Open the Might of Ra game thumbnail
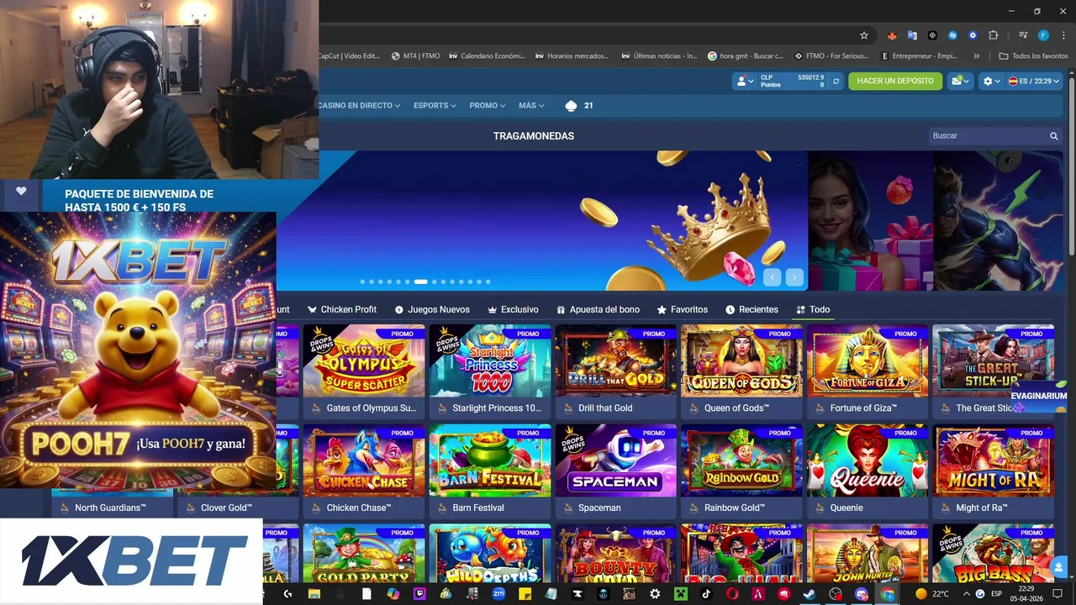This screenshot has height=605, width=1076. point(994,460)
